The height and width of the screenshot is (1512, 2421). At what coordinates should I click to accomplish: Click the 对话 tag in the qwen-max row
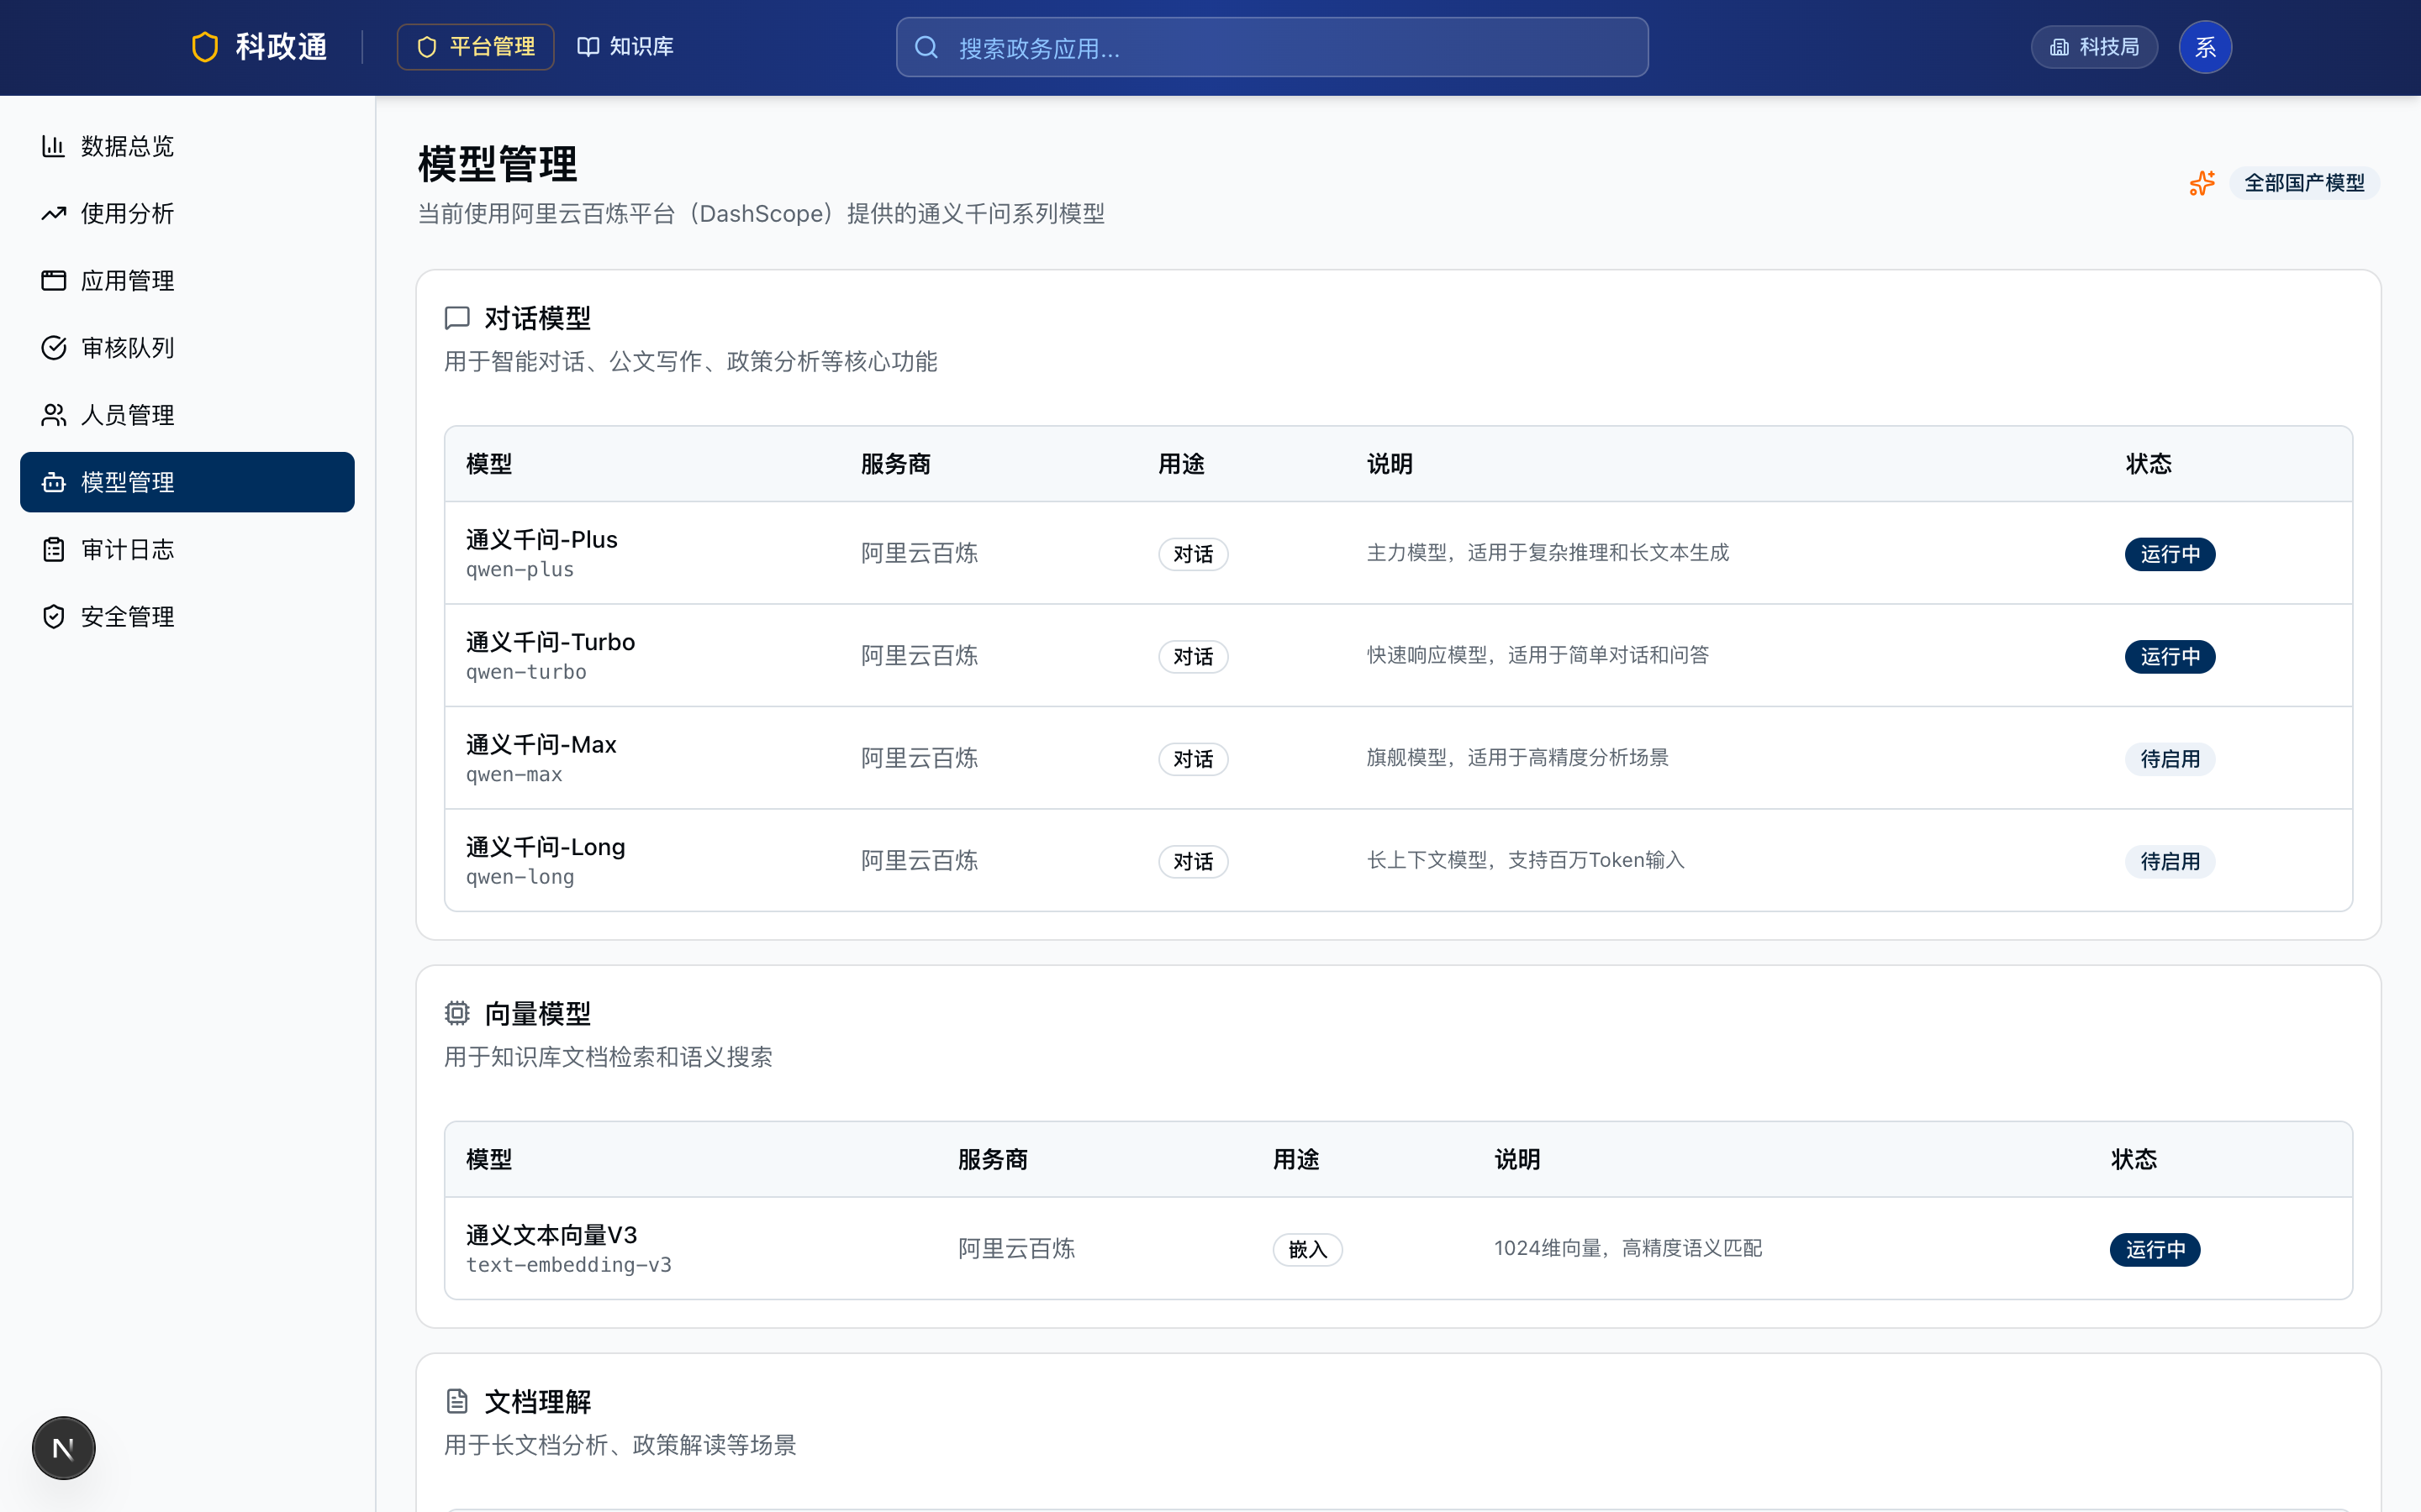pyautogui.click(x=1193, y=759)
